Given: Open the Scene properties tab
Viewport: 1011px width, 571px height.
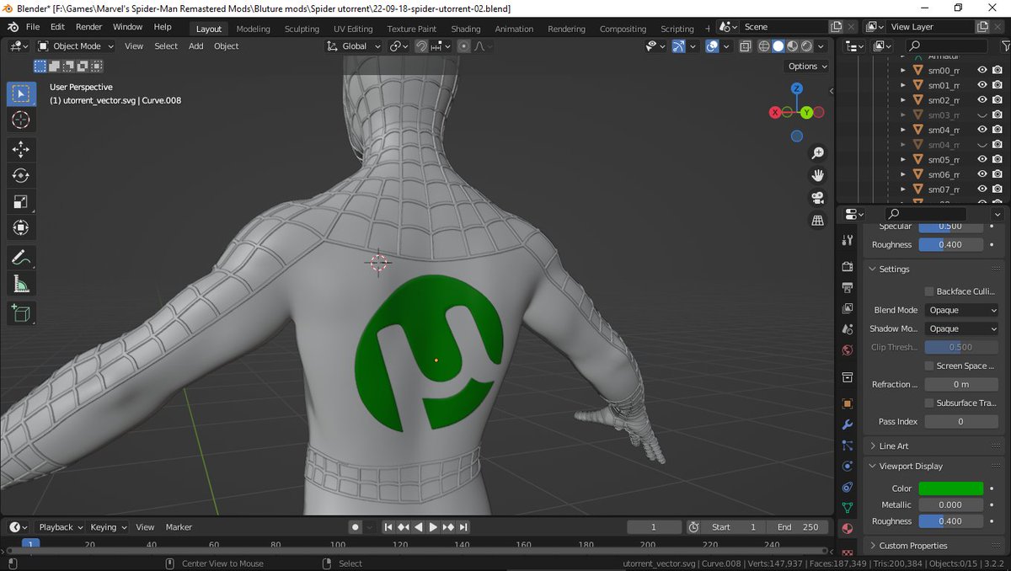Looking at the screenshot, I should pos(848,329).
